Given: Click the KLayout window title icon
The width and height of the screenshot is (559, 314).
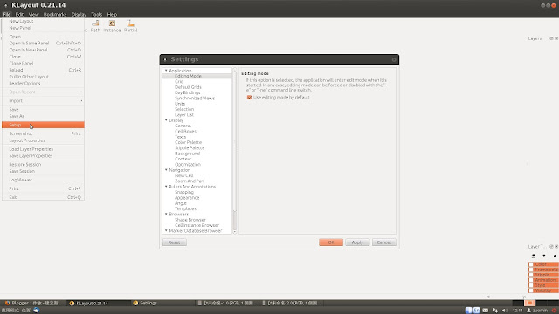Looking at the screenshot, I should click(x=6, y=5).
